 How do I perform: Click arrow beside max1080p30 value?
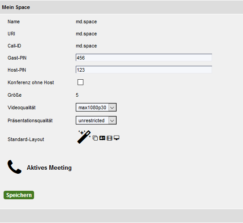point(113,107)
